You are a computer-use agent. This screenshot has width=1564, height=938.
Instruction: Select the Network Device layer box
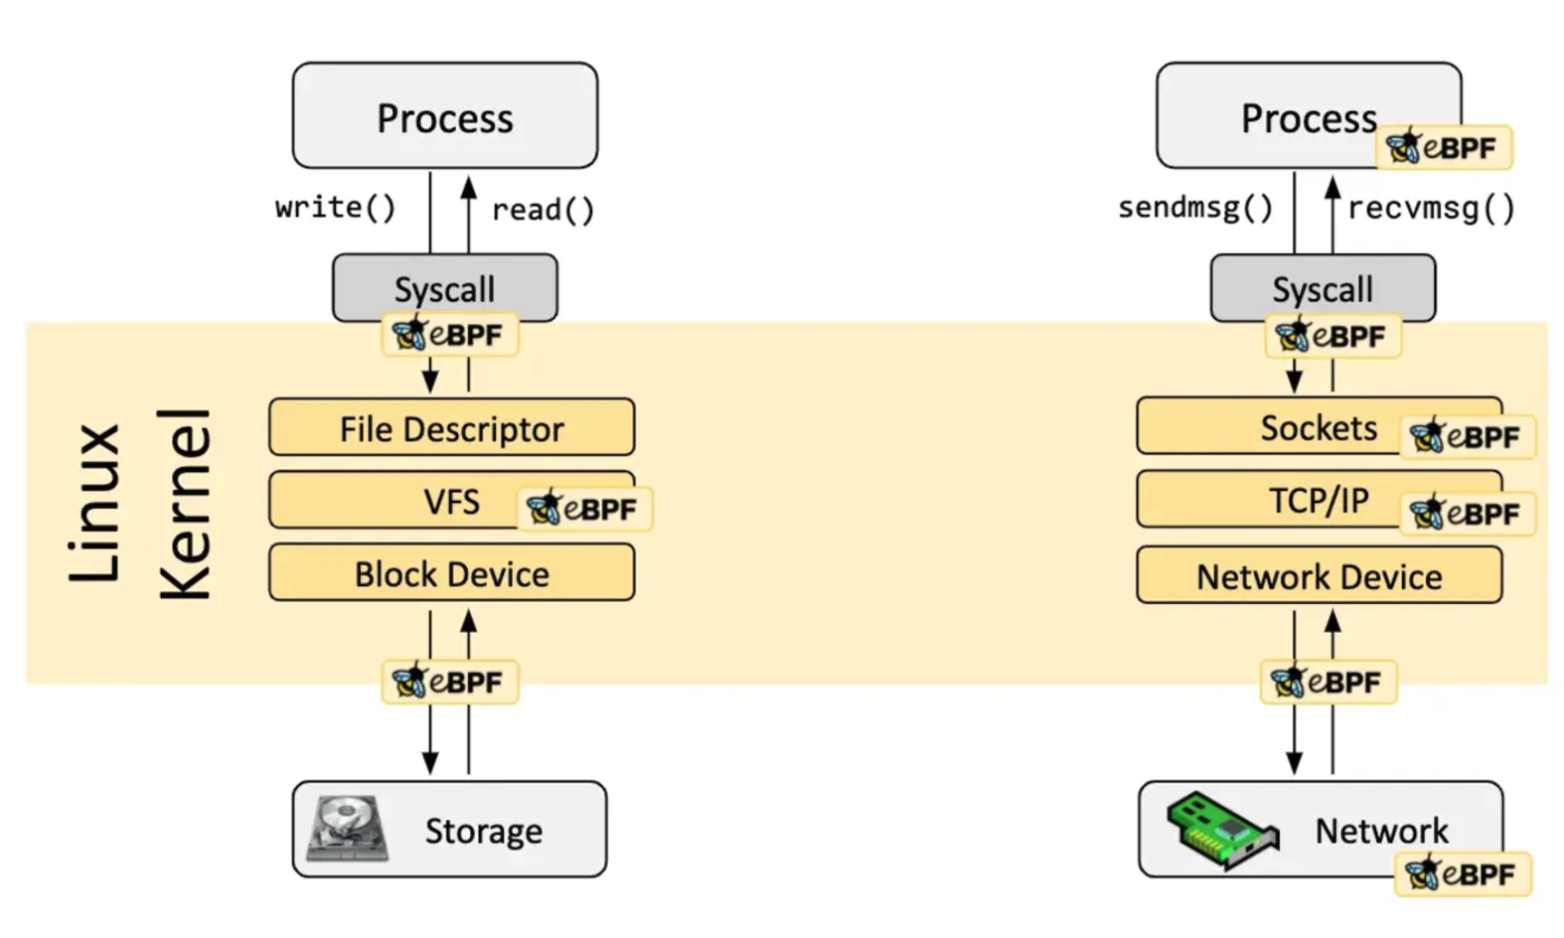coord(1319,576)
